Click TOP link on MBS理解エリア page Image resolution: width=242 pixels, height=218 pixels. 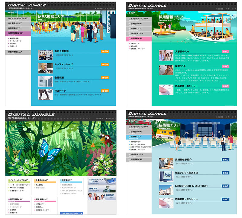[x=11, y=12]
